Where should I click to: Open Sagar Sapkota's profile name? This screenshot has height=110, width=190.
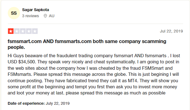click(36, 10)
